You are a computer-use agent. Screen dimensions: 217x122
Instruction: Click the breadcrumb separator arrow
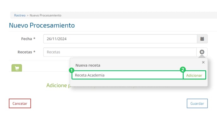pos(27,15)
